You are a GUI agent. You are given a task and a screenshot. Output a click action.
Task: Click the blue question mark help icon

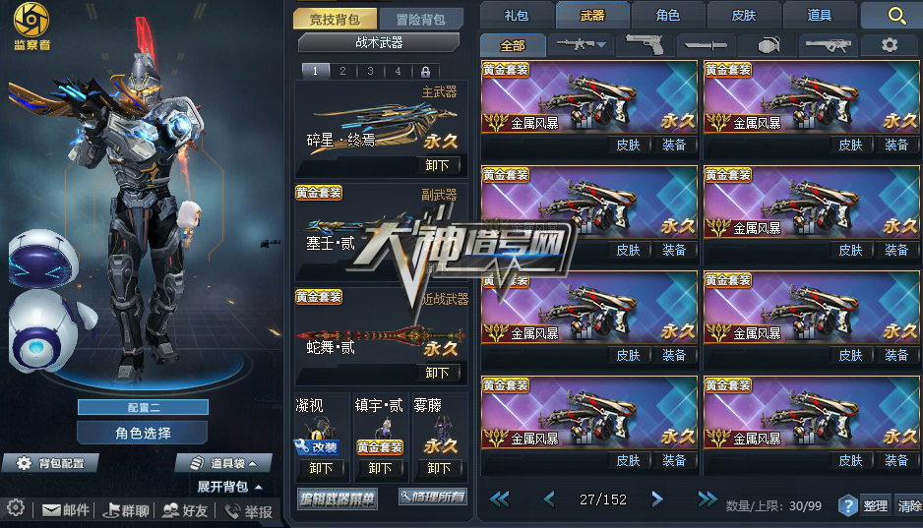[x=847, y=505]
